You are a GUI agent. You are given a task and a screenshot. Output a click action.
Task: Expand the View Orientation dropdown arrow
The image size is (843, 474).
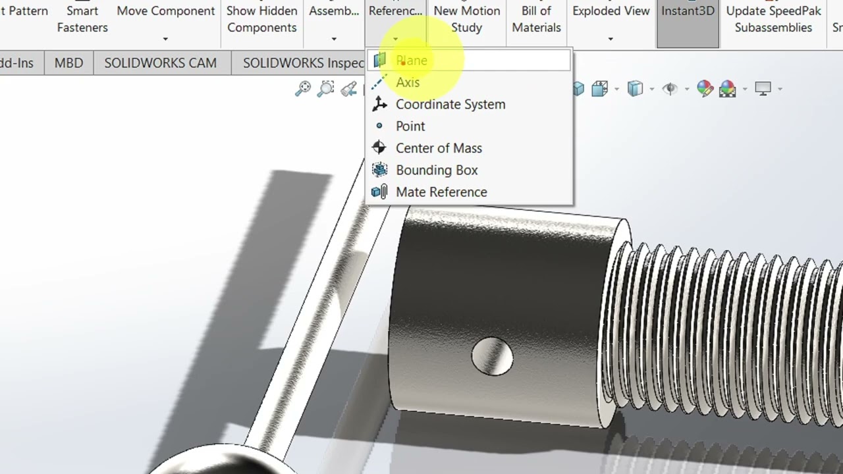616,90
